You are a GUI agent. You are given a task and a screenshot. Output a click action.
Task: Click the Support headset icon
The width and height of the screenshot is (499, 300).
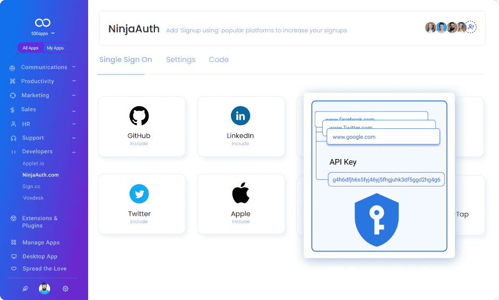[13, 138]
